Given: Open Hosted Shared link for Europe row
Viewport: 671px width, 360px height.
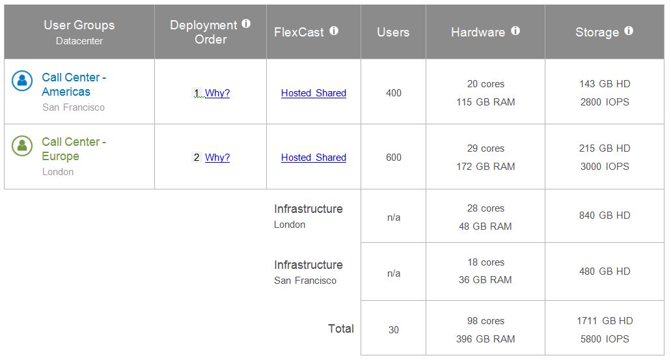Looking at the screenshot, I should point(313,158).
